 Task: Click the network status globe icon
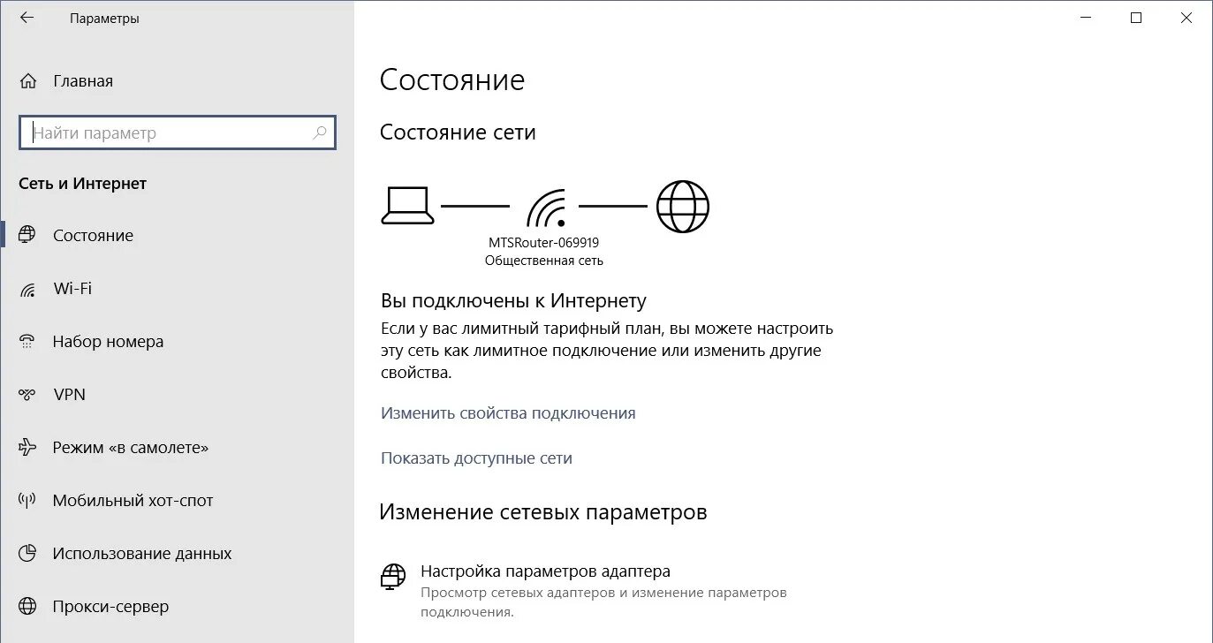point(682,206)
